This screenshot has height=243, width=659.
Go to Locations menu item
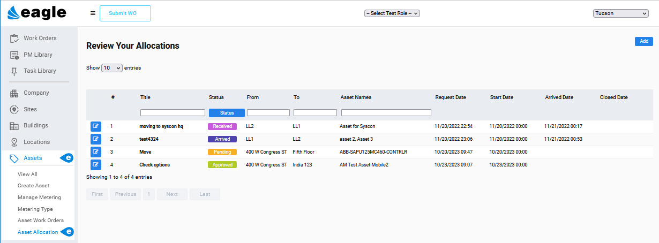(36, 142)
